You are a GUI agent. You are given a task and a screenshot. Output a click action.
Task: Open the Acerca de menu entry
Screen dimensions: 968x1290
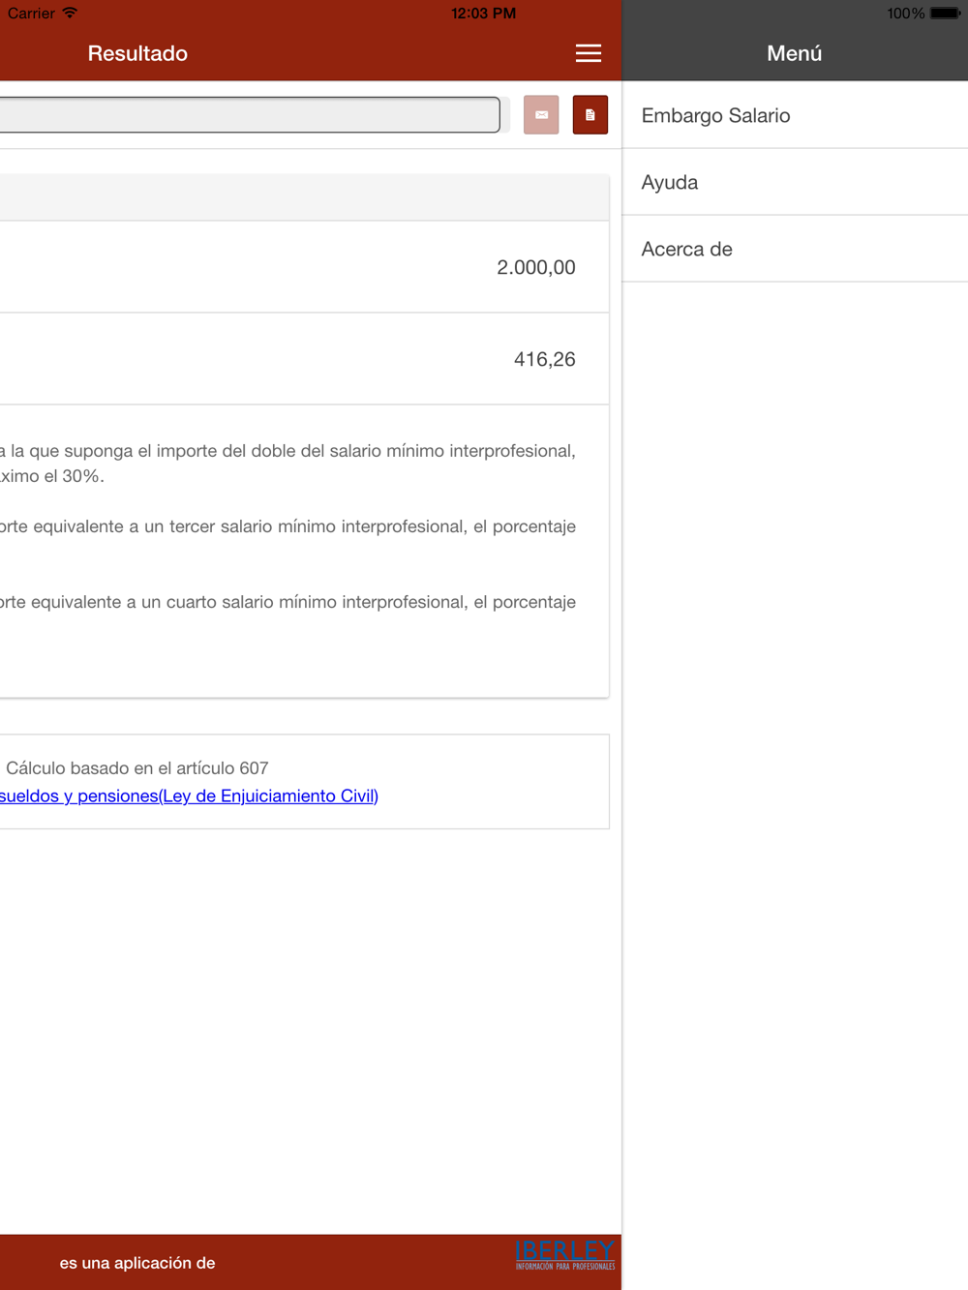click(x=795, y=249)
